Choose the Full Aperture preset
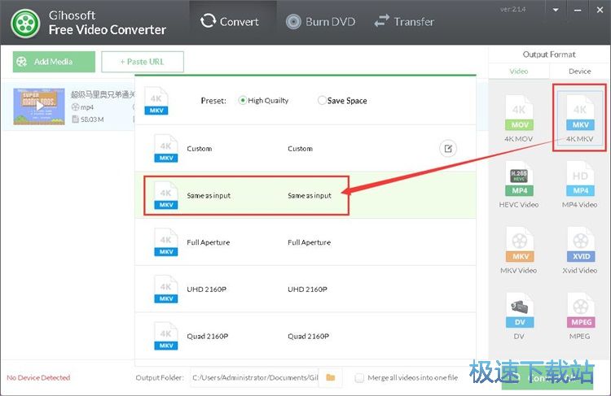The height and width of the screenshot is (396, 611). coord(305,242)
